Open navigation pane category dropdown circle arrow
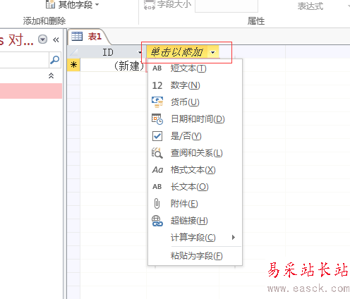 pos(43,39)
